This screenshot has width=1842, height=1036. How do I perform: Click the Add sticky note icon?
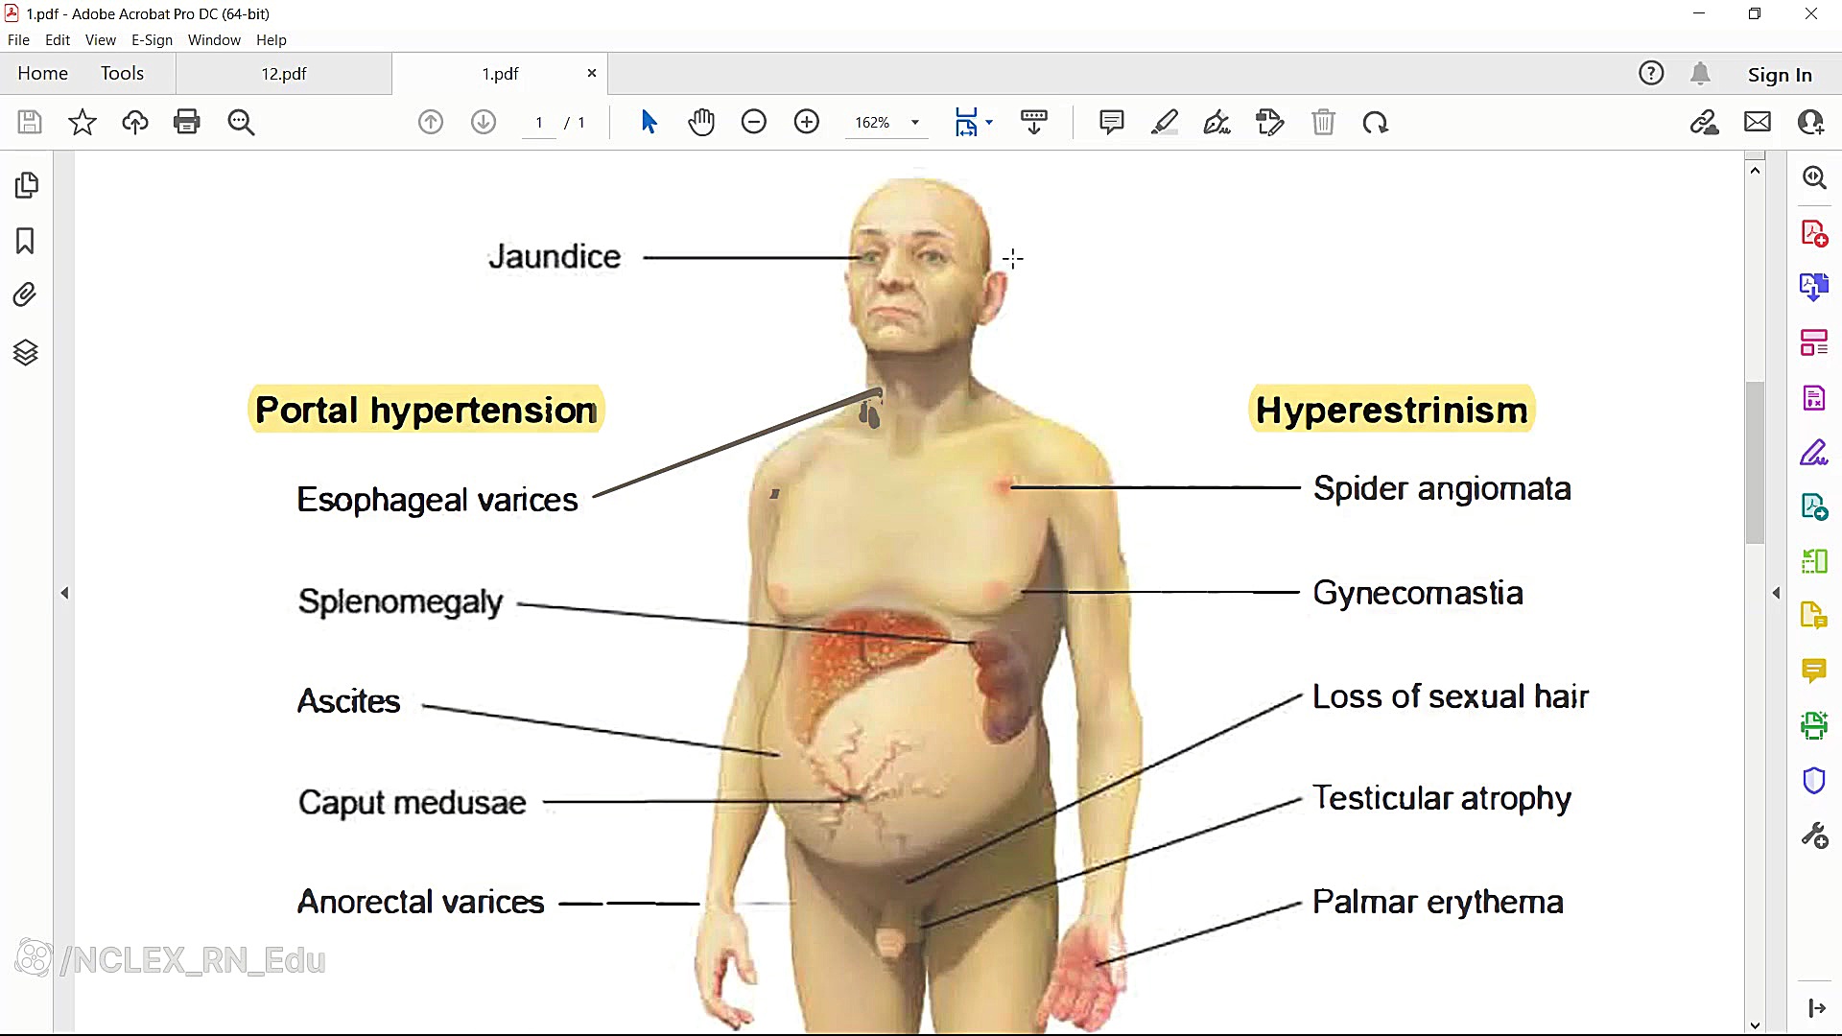(1111, 123)
